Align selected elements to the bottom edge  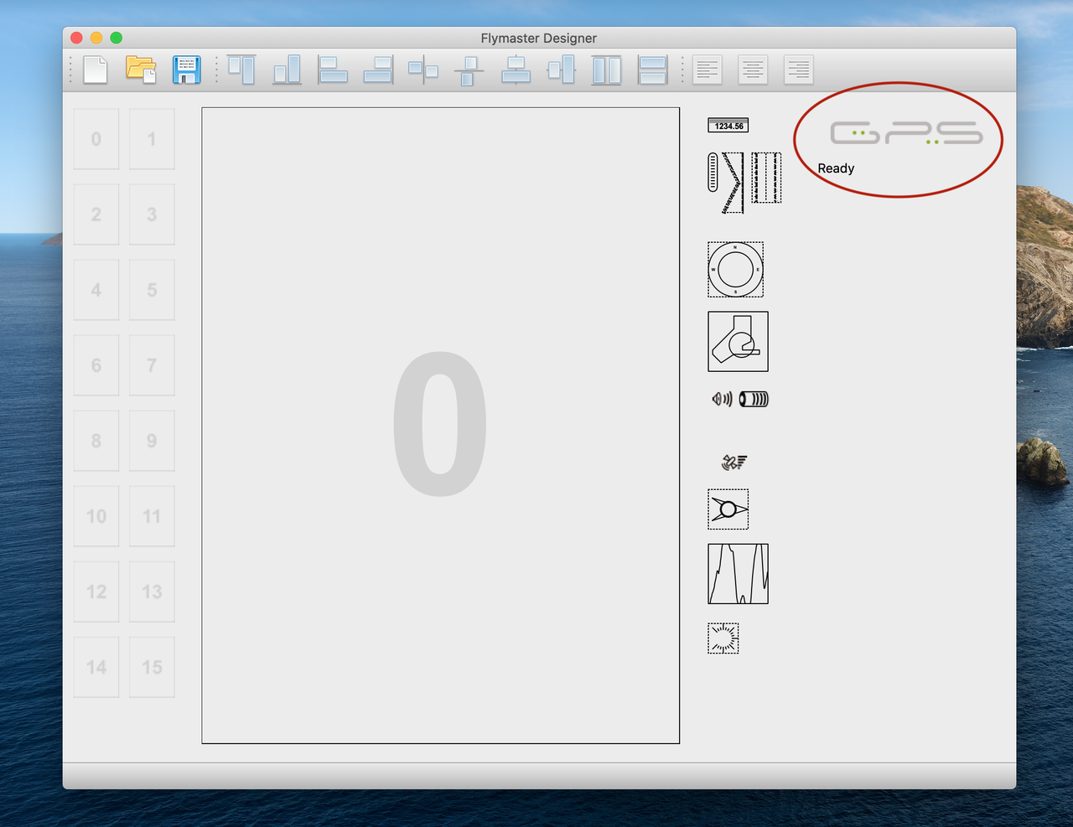287,70
